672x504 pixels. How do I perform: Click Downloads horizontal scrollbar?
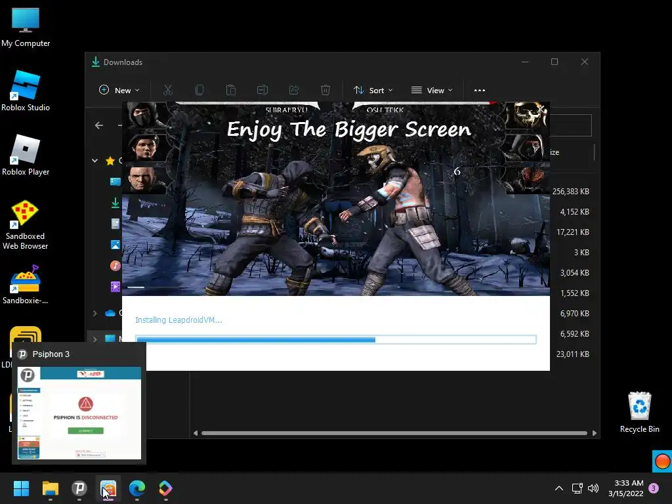point(394,433)
